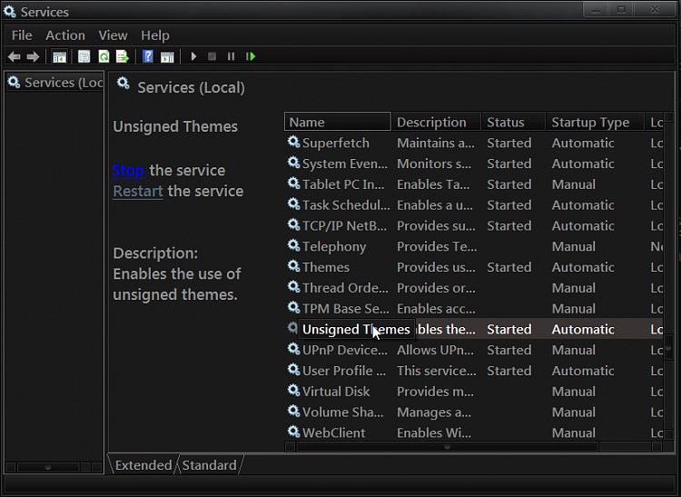The height and width of the screenshot is (497, 681).
Task: Sort by the Name column header
Action: pyautogui.click(x=338, y=122)
